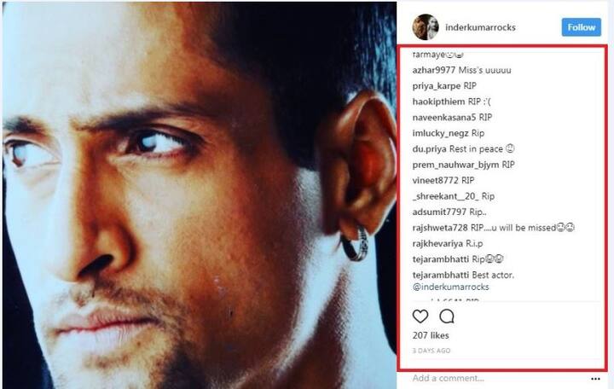Visit vineet8772's profile

(x=435, y=181)
